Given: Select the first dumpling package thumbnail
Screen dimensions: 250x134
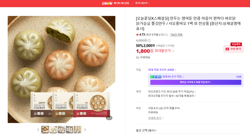Looking at the screenshot, I should [45, 129].
